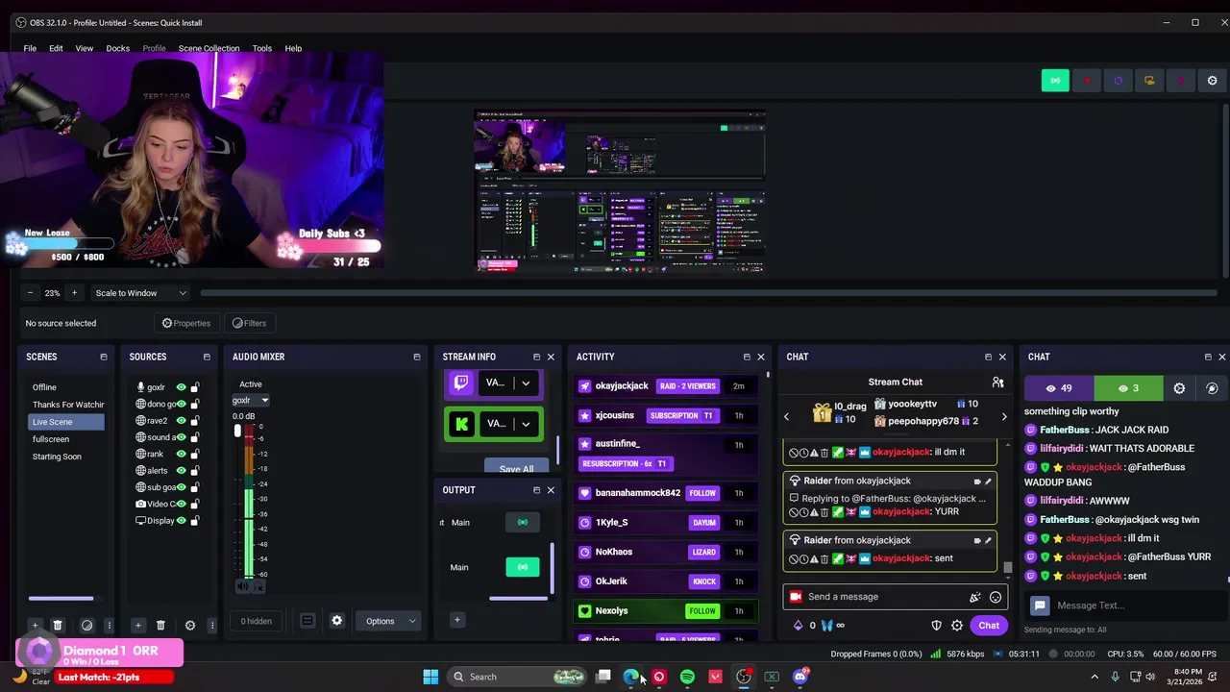Open Spotify from Windows taskbar
Screen dimensions: 1230x692
pyautogui.click(x=687, y=677)
